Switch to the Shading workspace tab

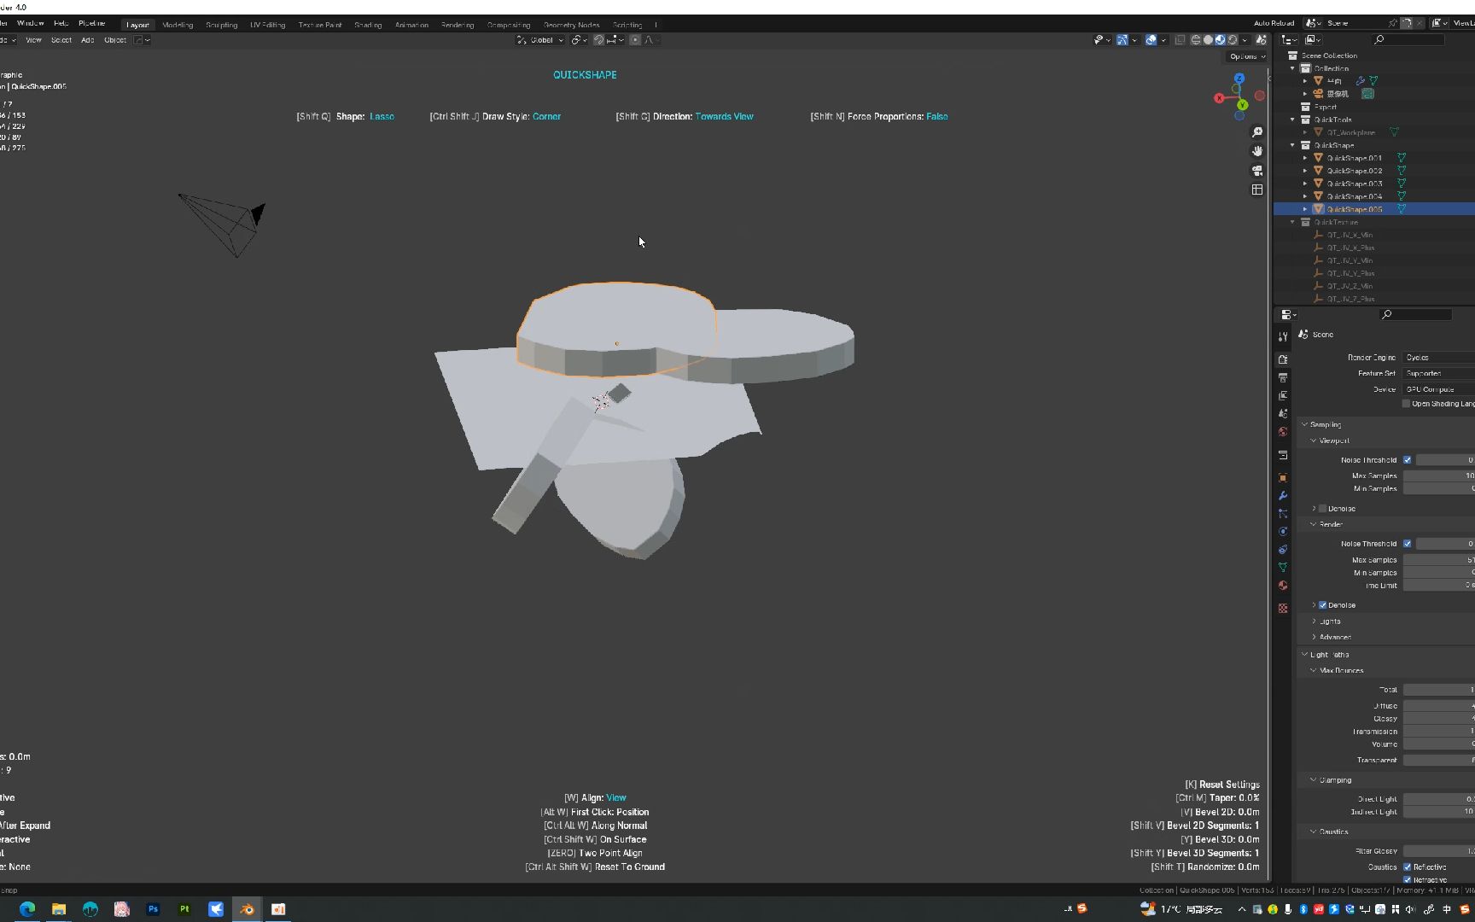[x=368, y=25]
